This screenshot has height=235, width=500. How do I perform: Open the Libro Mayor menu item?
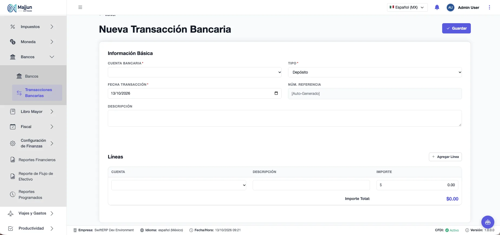32,112
